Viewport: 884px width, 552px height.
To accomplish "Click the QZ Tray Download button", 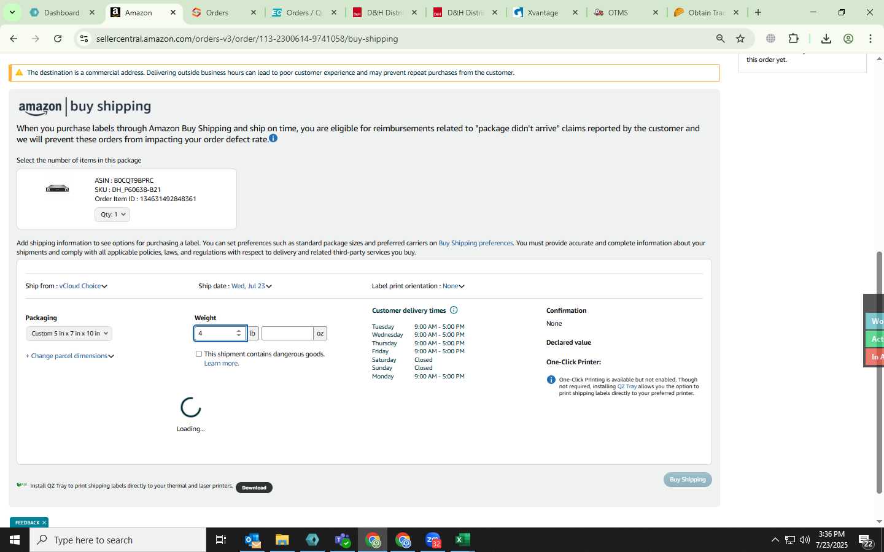I will (x=254, y=488).
